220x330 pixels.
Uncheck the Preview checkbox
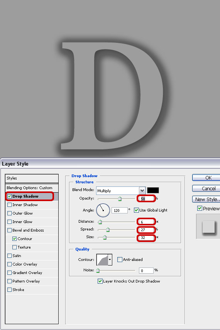tap(200, 208)
